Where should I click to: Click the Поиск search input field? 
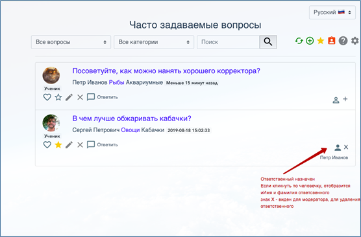coord(228,42)
